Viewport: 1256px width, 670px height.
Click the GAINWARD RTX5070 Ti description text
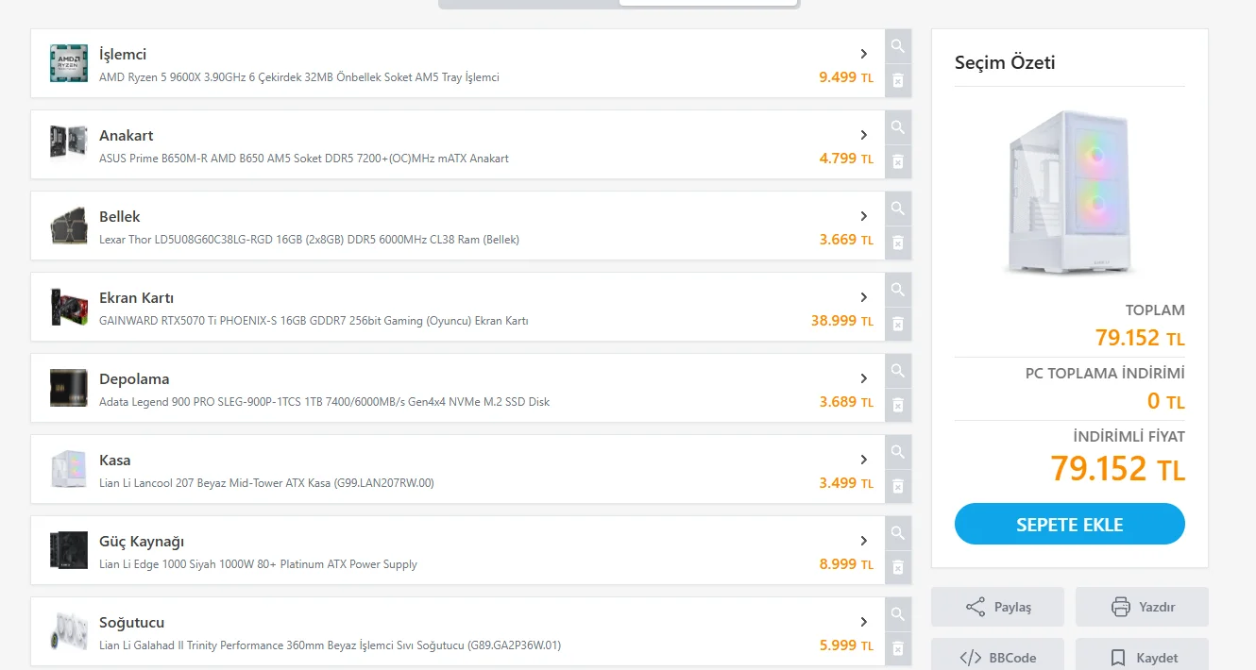pyautogui.click(x=314, y=321)
